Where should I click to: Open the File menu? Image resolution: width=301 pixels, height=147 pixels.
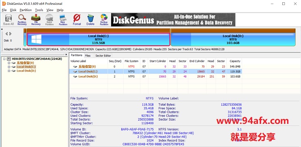pos(4,10)
